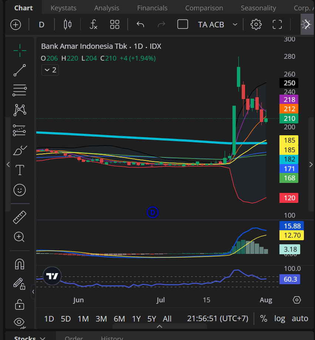
Task: Toggle hide all drawings eye icon
Action: pos(20,323)
